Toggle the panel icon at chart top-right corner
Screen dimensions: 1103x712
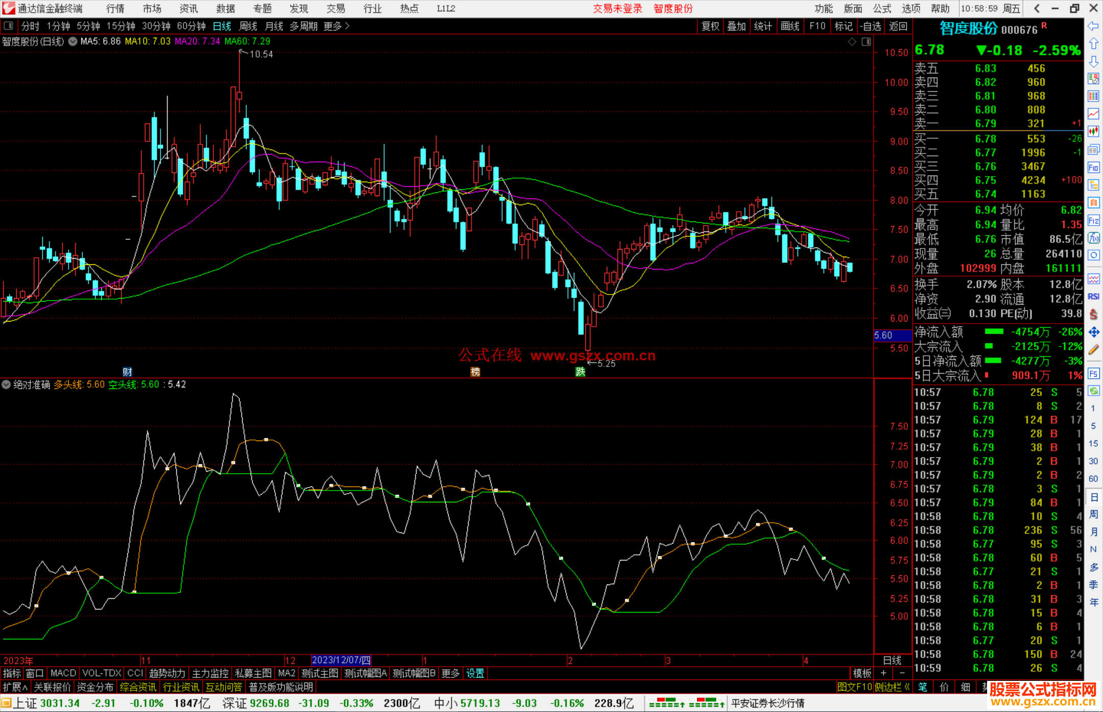tap(866, 42)
